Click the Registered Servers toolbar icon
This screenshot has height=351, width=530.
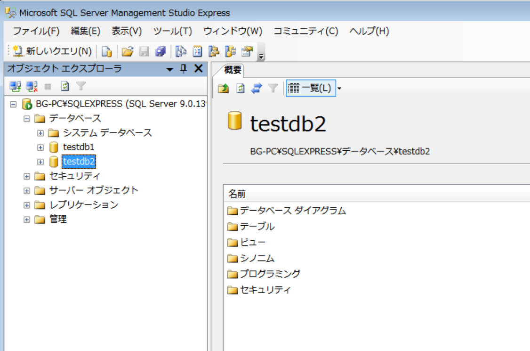pyautogui.click(x=181, y=51)
